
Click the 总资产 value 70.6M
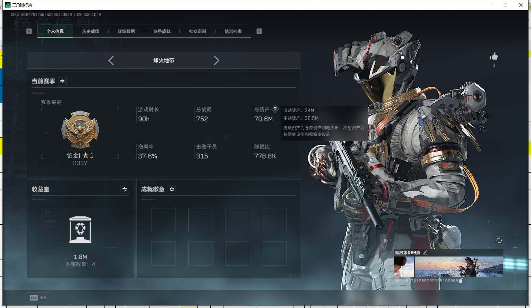pyautogui.click(x=264, y=119)
